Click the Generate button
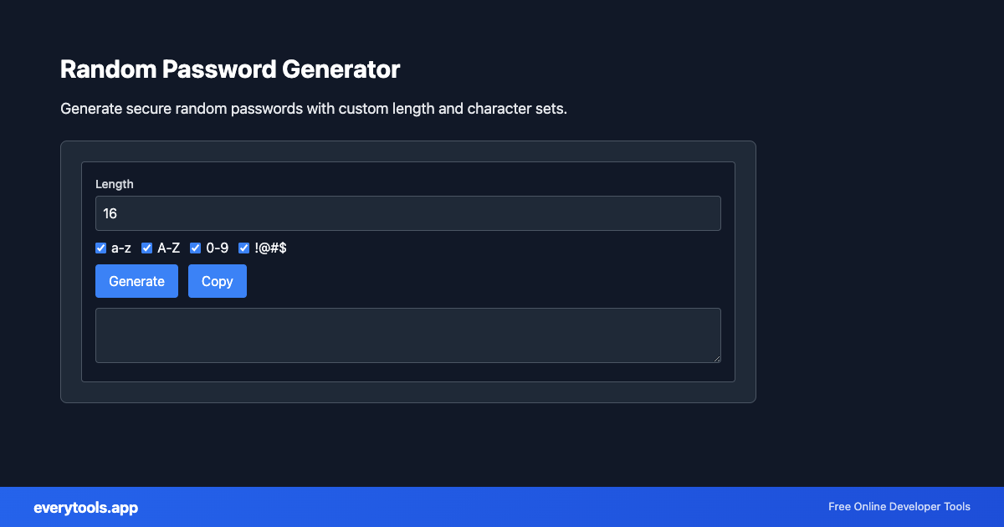Image resolution: width=1004 pixels, height=527 pixels. pyautogui.click(x=136, y=281)
